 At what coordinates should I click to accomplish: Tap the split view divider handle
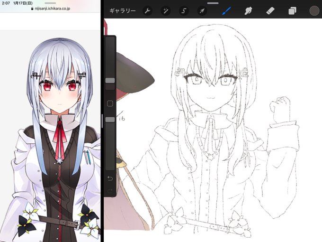(x=102, y=121)
